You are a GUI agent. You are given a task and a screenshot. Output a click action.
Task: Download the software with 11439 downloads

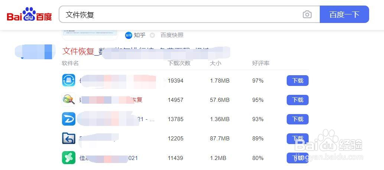[x=297, y=158]
